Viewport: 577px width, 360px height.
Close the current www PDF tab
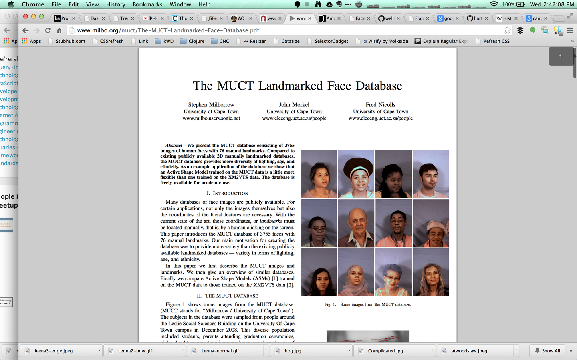(310, 18)
